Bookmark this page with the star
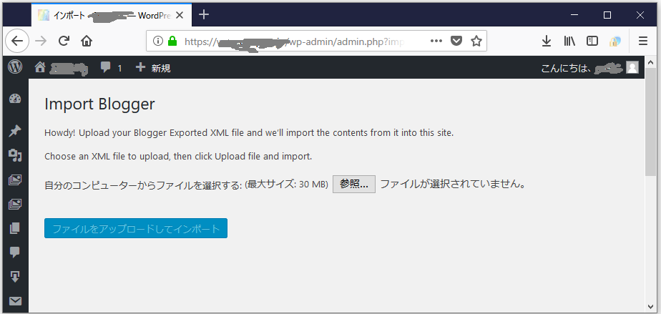661x314 pixels. (476, 41)
